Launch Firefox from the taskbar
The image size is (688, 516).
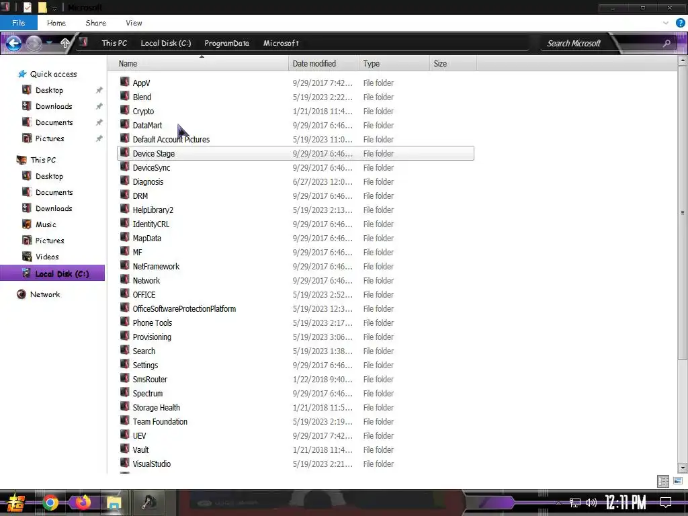click(82, 503)
